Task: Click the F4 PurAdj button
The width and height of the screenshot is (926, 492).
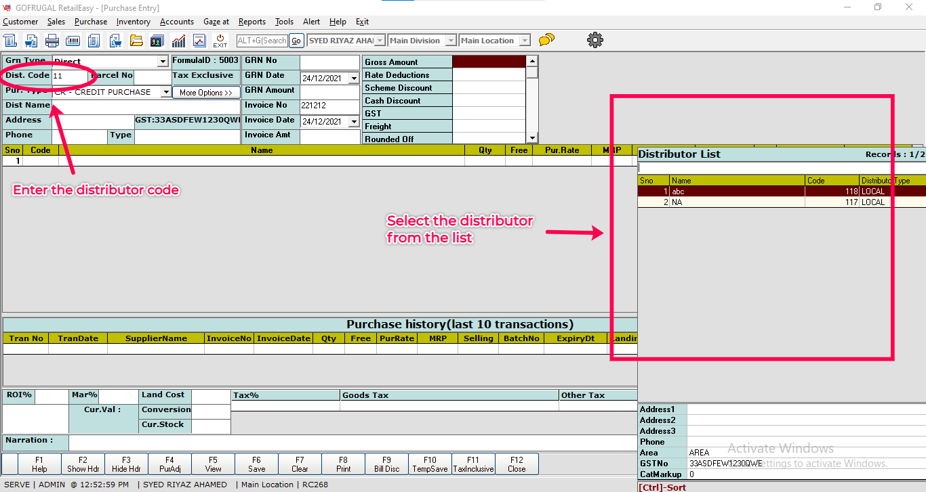Action: [169, 464]
